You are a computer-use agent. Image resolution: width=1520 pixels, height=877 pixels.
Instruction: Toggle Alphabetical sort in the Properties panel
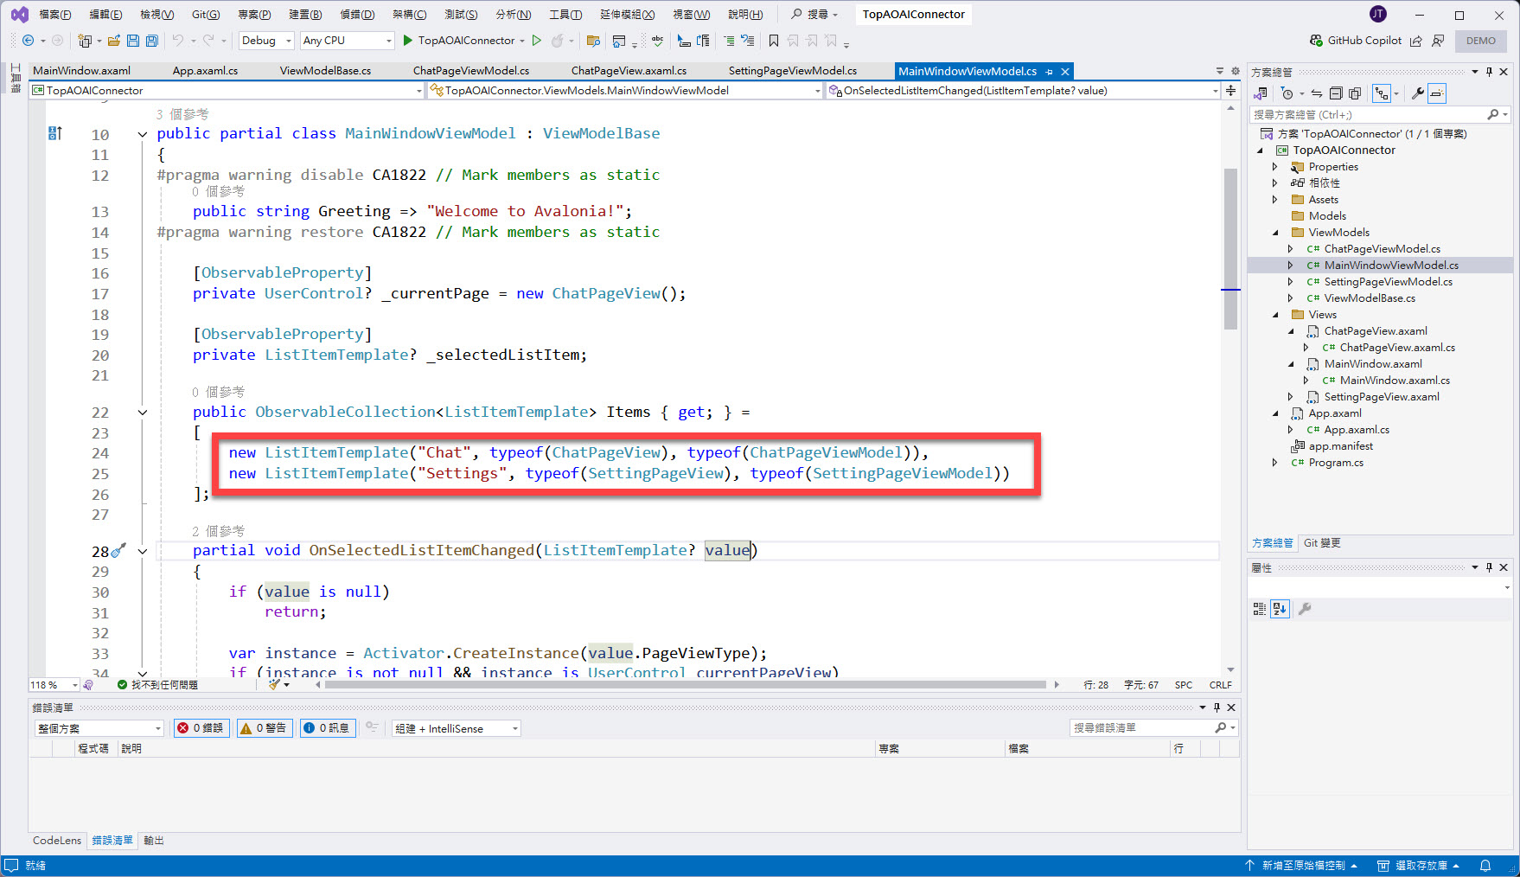[1280, 609]
